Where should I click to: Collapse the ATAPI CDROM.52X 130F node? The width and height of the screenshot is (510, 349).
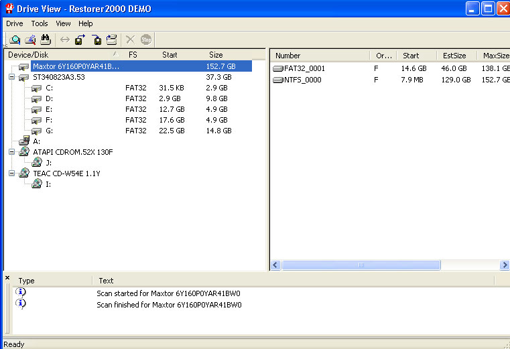(11, 152)
